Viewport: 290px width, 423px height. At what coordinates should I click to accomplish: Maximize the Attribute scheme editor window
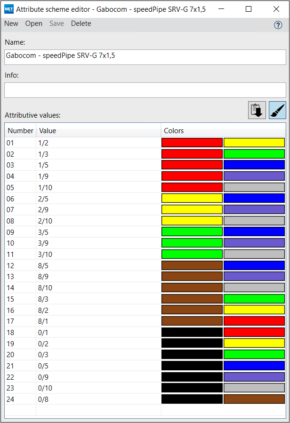pos(249,9)
